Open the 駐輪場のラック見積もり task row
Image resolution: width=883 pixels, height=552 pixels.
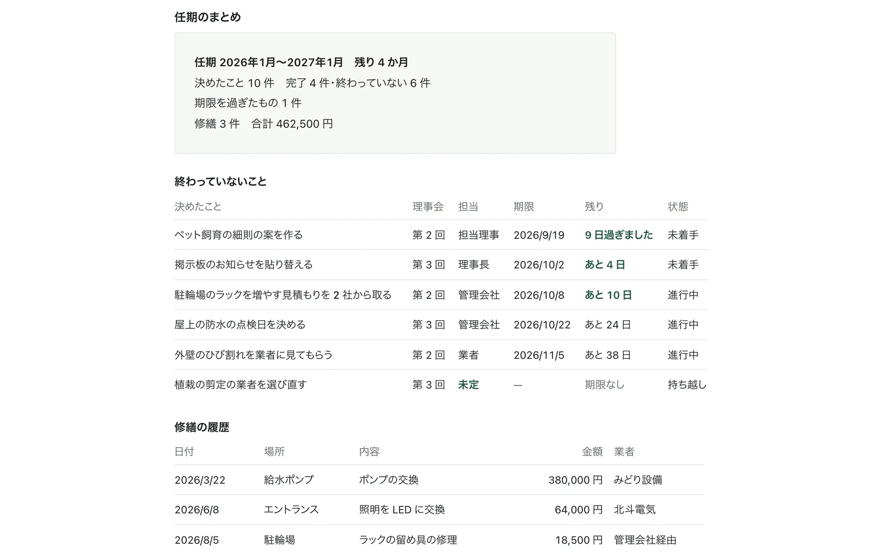[x=441, y=295]
